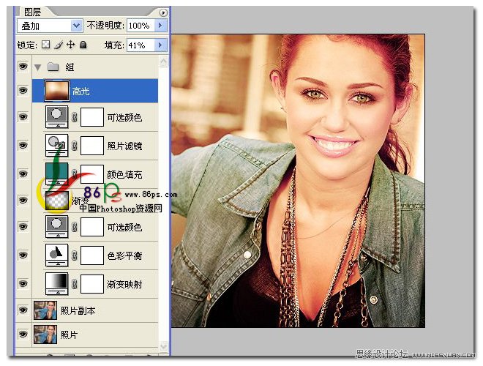Hide the 渐变映射 layer
This screenshot has height=366, width=483.
point(23,283)
